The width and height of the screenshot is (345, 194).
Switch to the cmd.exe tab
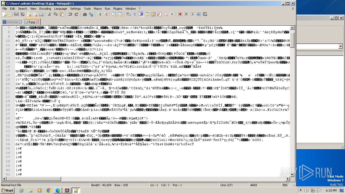point(12,22)
